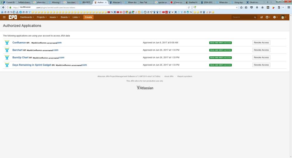Open the Jira sidebar hamburger menu
The image size is (292, 158).
click(x=4, y=17)
